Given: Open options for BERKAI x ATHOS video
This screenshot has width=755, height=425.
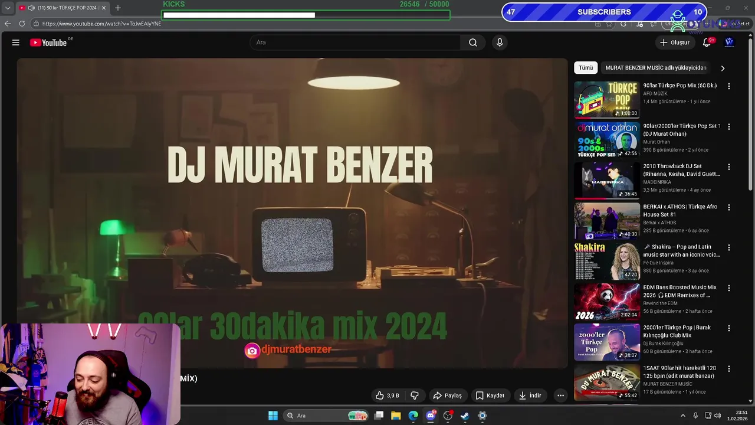Looking at the screenshot, I should pyautogui.click(x=729, y=207).
